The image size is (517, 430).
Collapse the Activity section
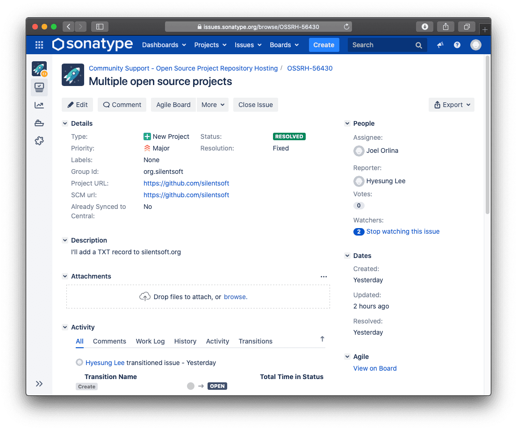click(65, 327)
